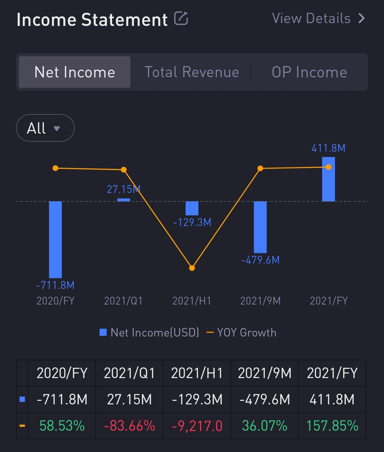Tap the 2021/H1 orange data point
This screenshot has width=384, height=452.
[192, 268]
